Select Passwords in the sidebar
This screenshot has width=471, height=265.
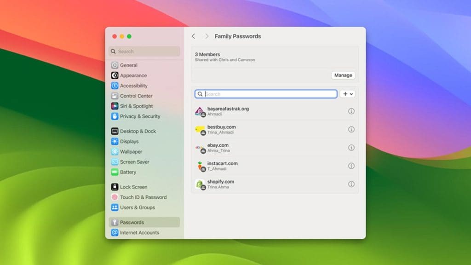pyautogui.click(x=115, y=222)
